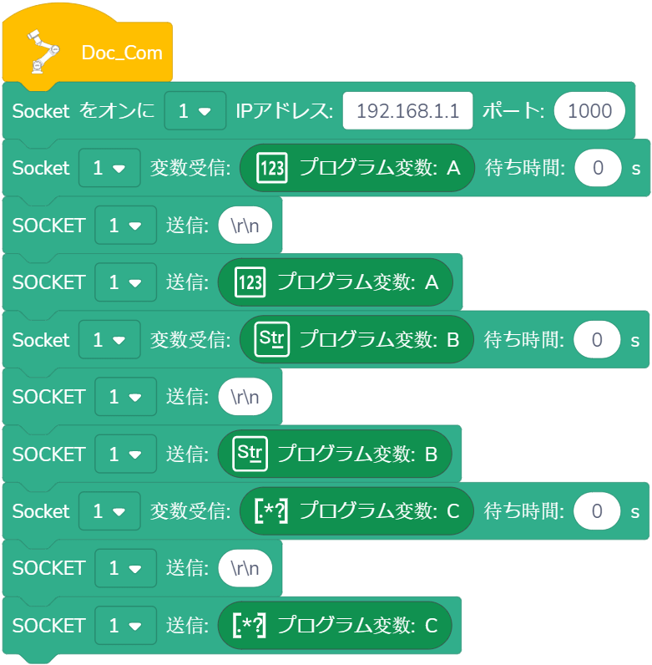
Task: Click the robot arm icon on Doc_Com
Action: tap(42, 52)
